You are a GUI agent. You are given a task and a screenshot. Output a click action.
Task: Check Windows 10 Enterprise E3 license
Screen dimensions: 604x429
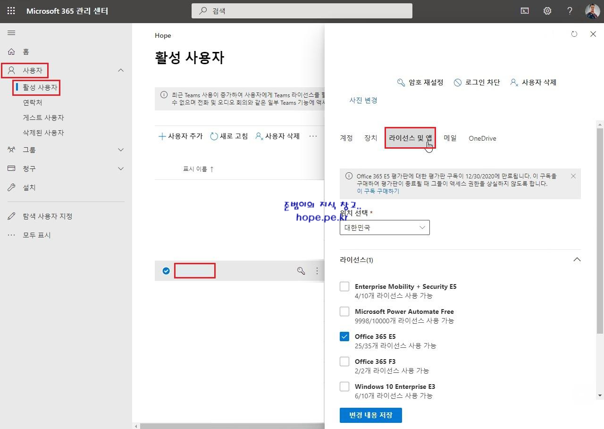[344, 387]
